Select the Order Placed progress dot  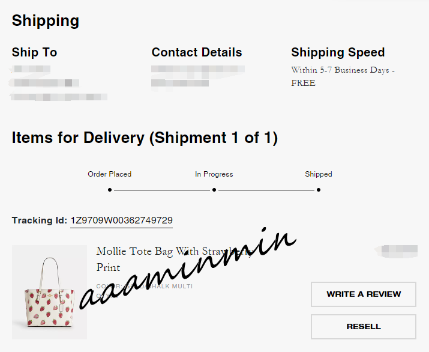pos(110,190)
